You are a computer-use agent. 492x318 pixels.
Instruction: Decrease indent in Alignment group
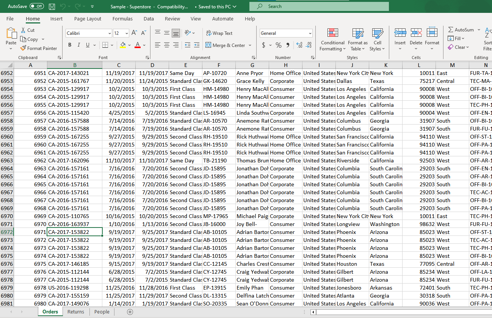click(188, 45)
